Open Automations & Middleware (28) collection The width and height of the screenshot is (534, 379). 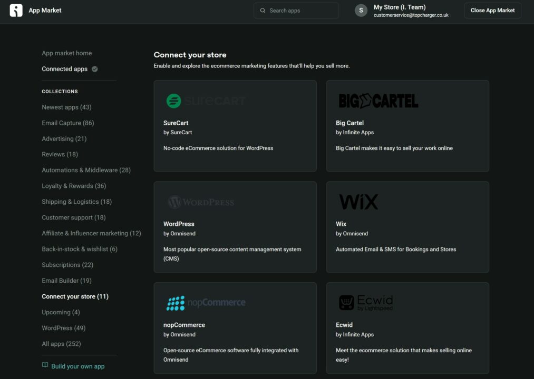point(86,170)
